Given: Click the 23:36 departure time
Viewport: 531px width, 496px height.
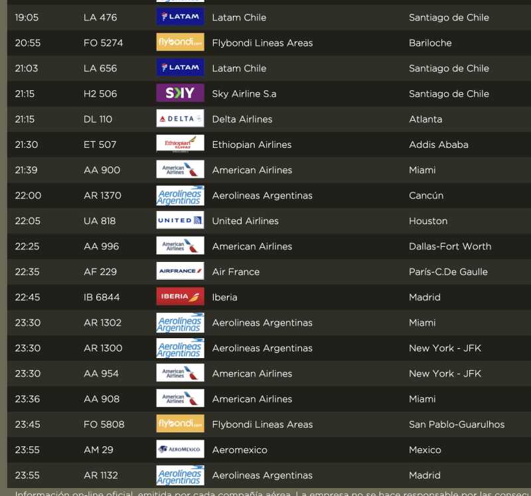Looking at the screenshot, I should [27, 399].
